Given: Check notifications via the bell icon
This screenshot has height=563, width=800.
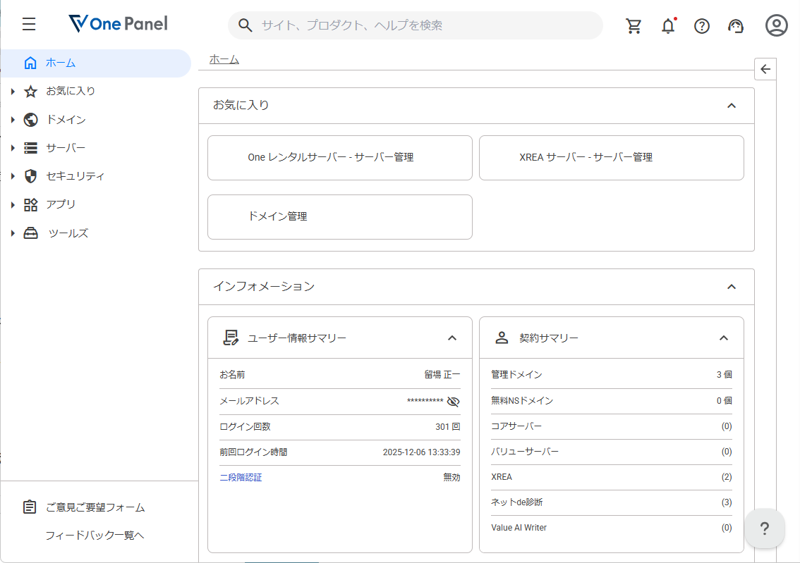Looking at the screenshot, I should pyautogui.click(x=667, y=26).
